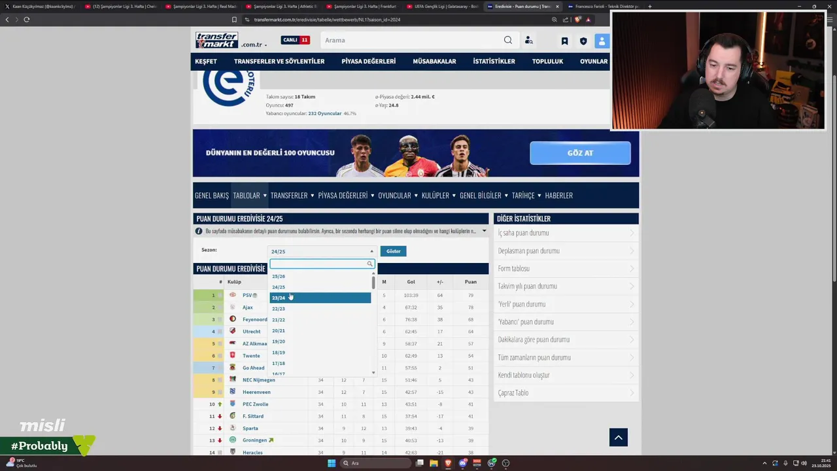
Task: Select season 22/23 from list
Action: click(320, 309)
